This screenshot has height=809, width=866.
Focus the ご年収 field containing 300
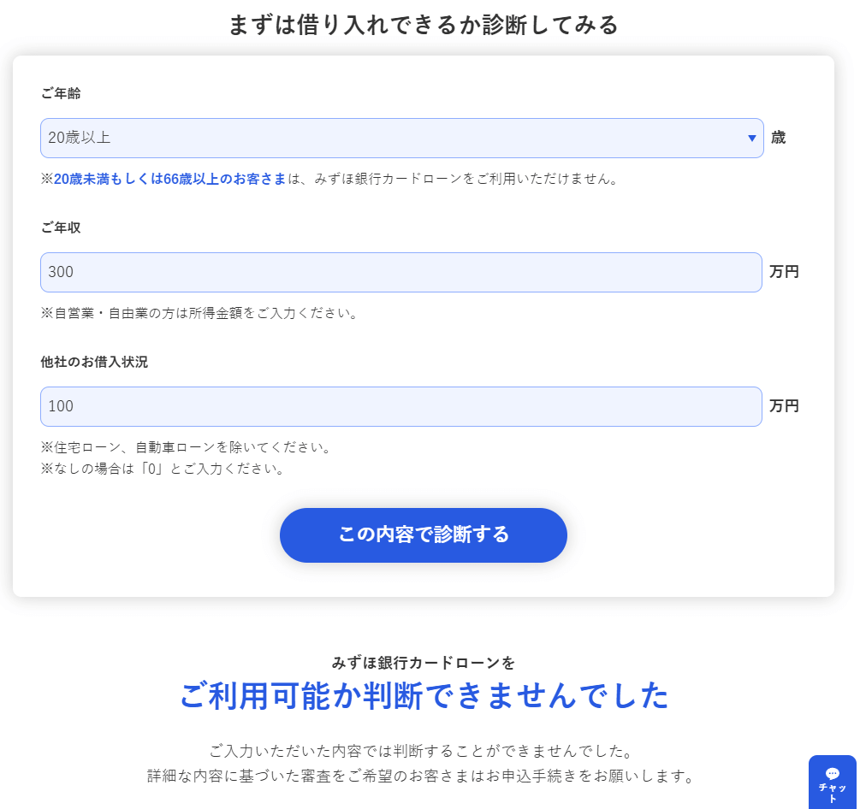click(400, 272)
